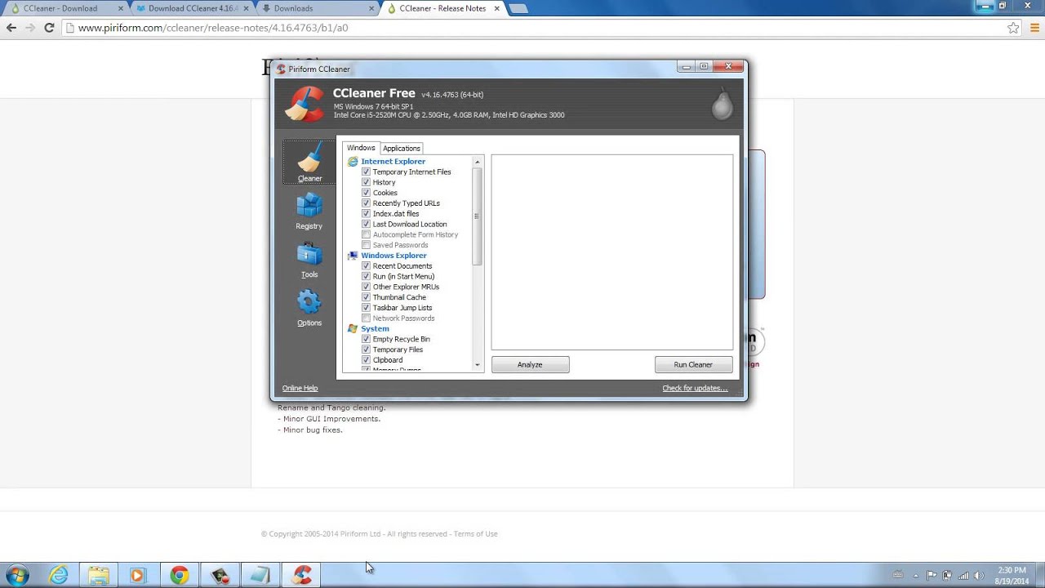Viewport: 1045px width, 588px height.
Task: Click the cleaner list scrollbar thumb
Action: (477, 216)
